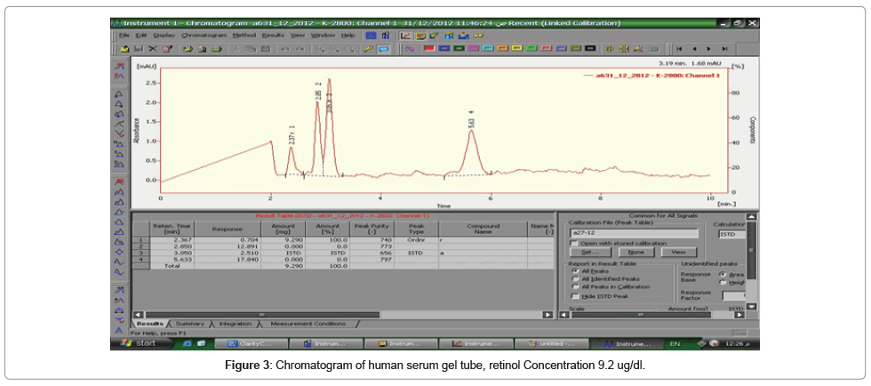Go to previous chromatogram arrow
871x386 pixels.
tap(694, 48)
